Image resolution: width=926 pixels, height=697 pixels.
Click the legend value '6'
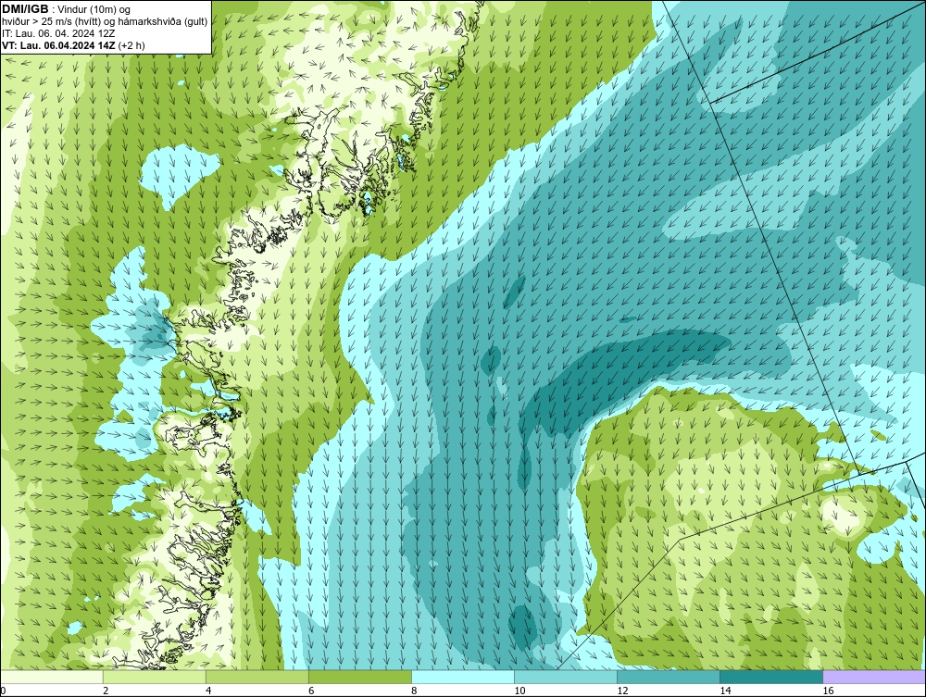coord(311,691)
